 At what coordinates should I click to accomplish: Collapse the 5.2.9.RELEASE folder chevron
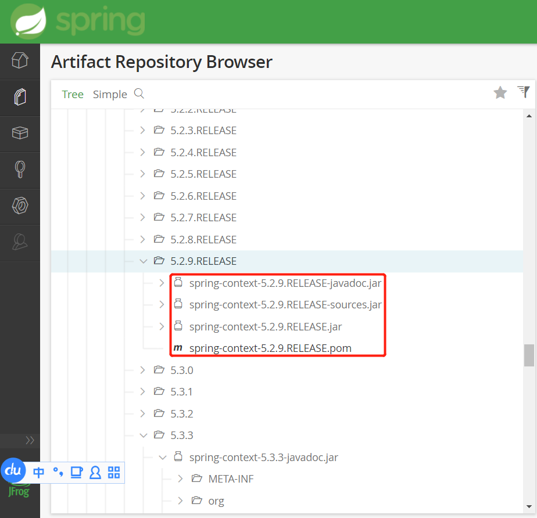[144, 261]
